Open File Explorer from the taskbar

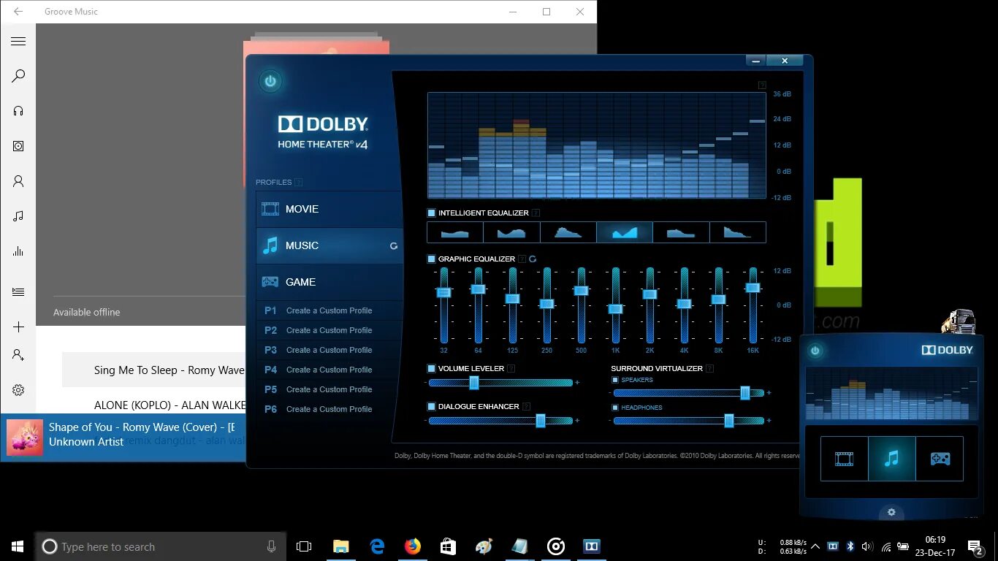[341, 546]
